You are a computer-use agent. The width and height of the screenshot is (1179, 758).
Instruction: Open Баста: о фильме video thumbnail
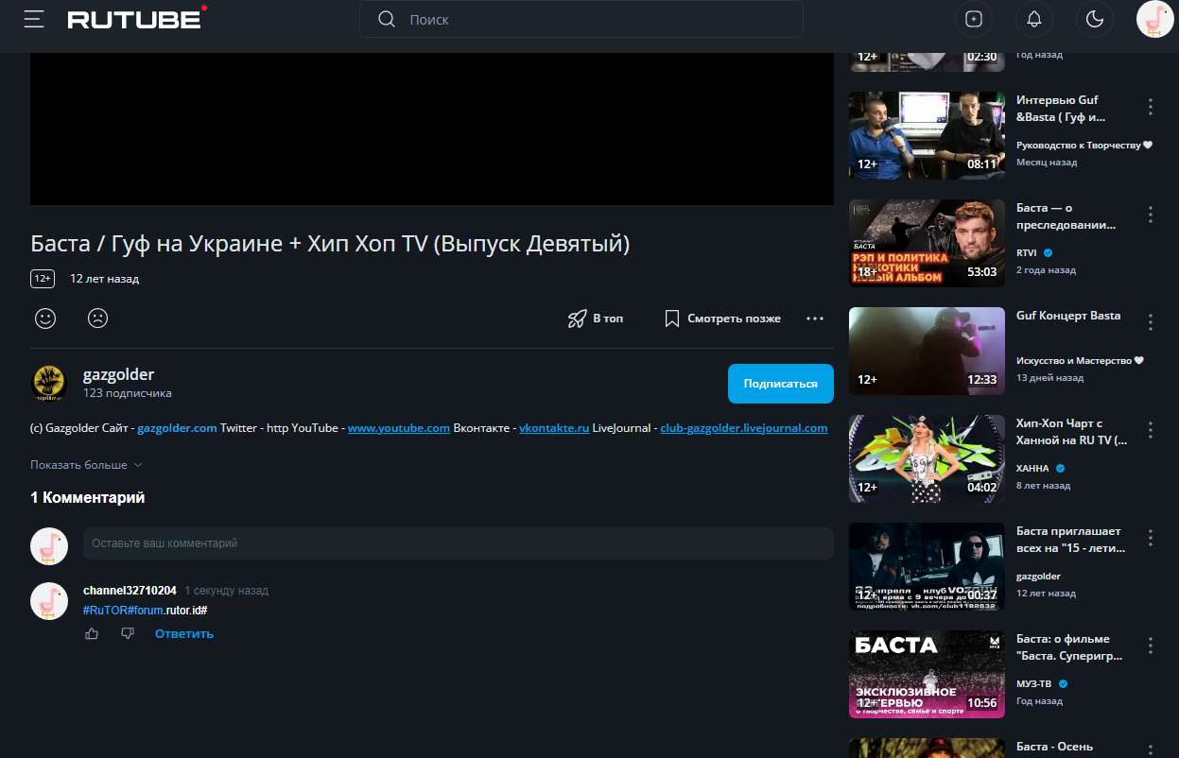coord(927,674)
